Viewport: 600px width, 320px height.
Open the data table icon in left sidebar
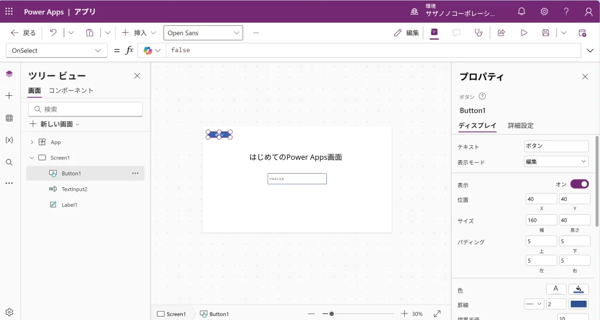pyautogui.click(x=9, y=118)
